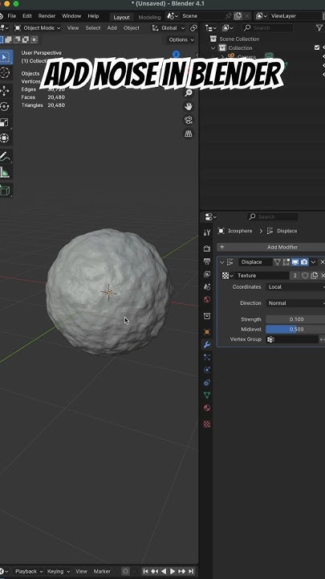Viewport: 325px width, 579px height.
Task: Open the Object Mode dropdown
Action: click(37, 28)
